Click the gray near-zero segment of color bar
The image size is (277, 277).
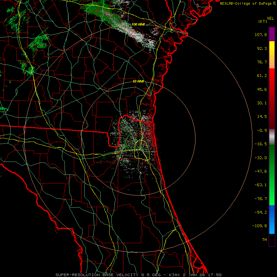[x=272, y=137]
